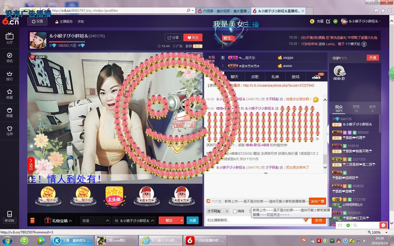
Task: Click the IE tools gear icon
Action: pyautogui.click(x=389, y=10)
